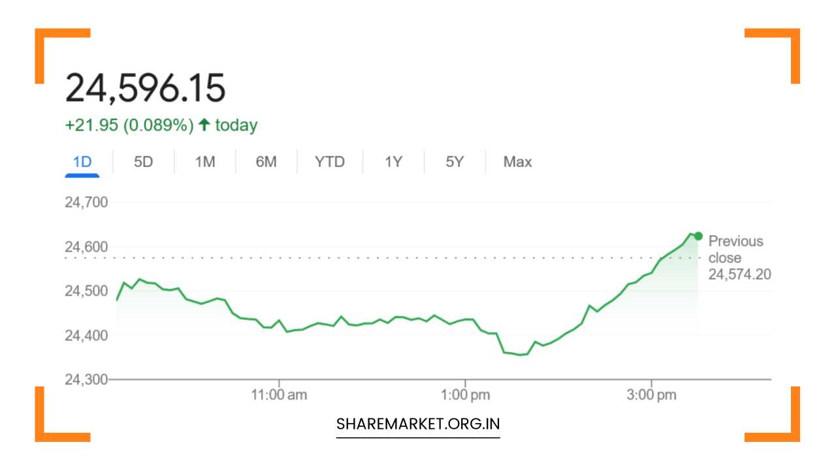
Task: Click the green upward arrow icon
Action: (x=204, y=124)
